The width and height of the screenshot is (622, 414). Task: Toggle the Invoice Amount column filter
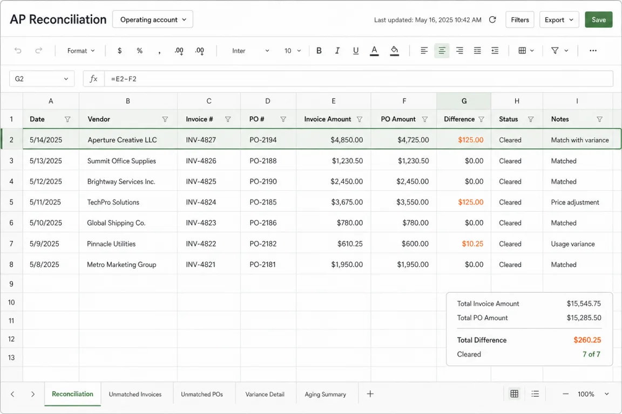point(360,119)
